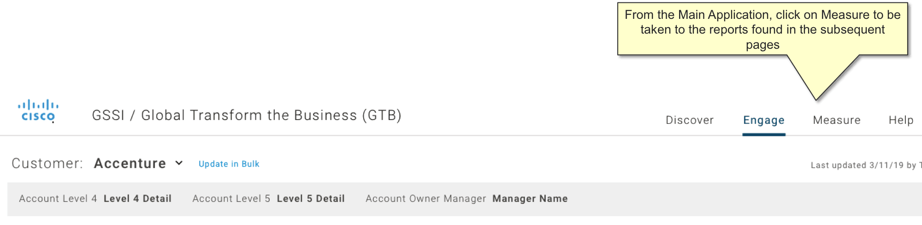This screenshot has height=225, width=922.
Task: Go to the Measure tab
Action: pyautogui.click(x=837, y=120)
